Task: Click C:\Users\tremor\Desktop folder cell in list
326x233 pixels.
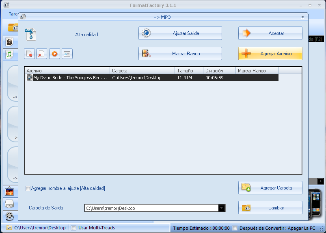Action: point(136,78)
